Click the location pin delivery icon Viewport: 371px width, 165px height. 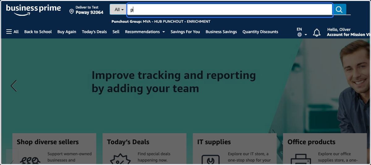tap(71, 11)
